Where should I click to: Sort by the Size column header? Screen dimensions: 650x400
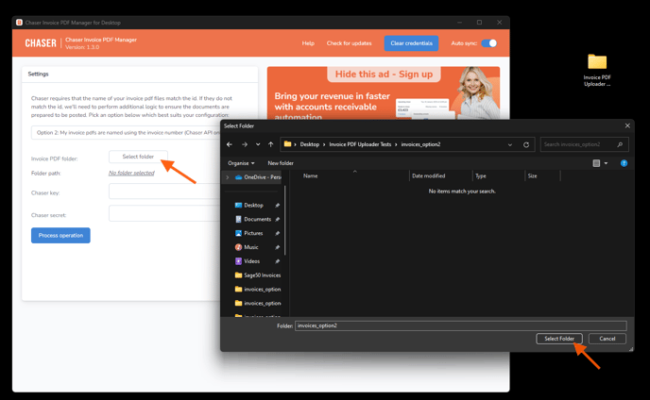tap(532, 176)
